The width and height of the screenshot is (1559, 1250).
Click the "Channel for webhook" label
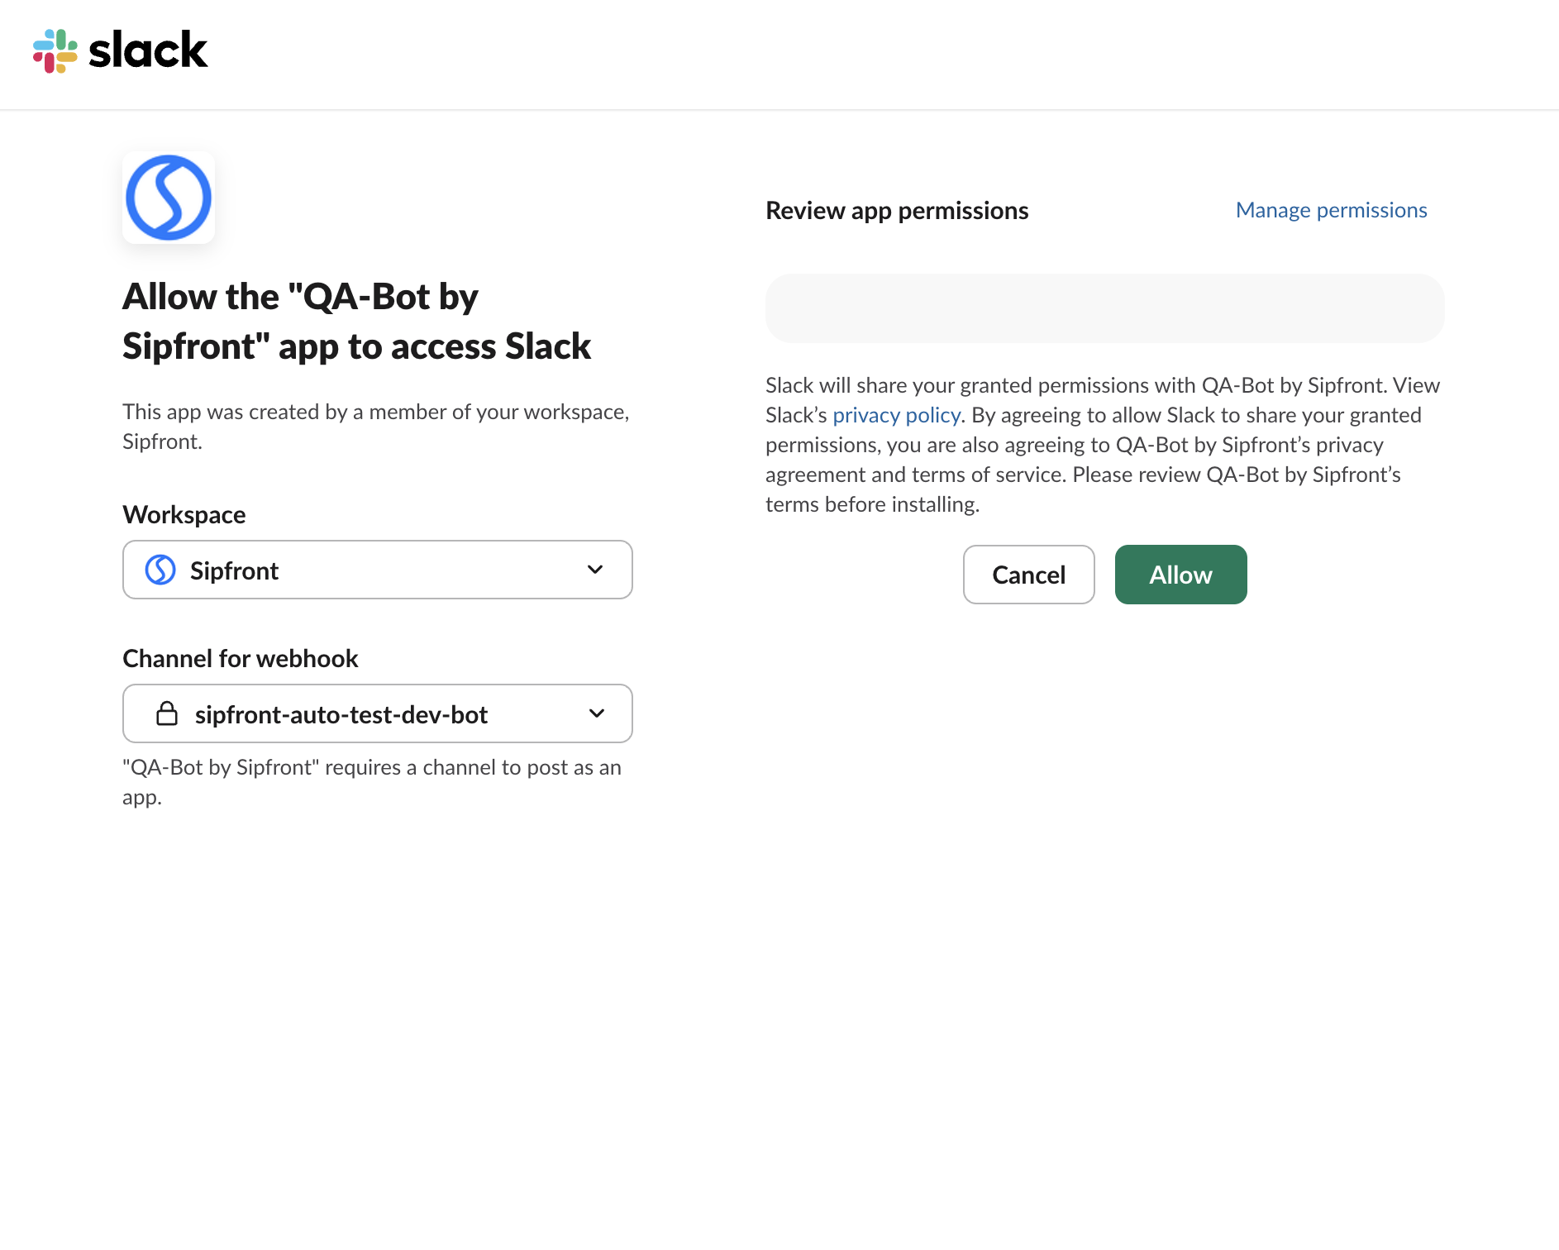click(240, 659)
